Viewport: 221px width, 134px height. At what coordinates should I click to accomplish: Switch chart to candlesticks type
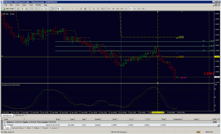tap(22, 9)
